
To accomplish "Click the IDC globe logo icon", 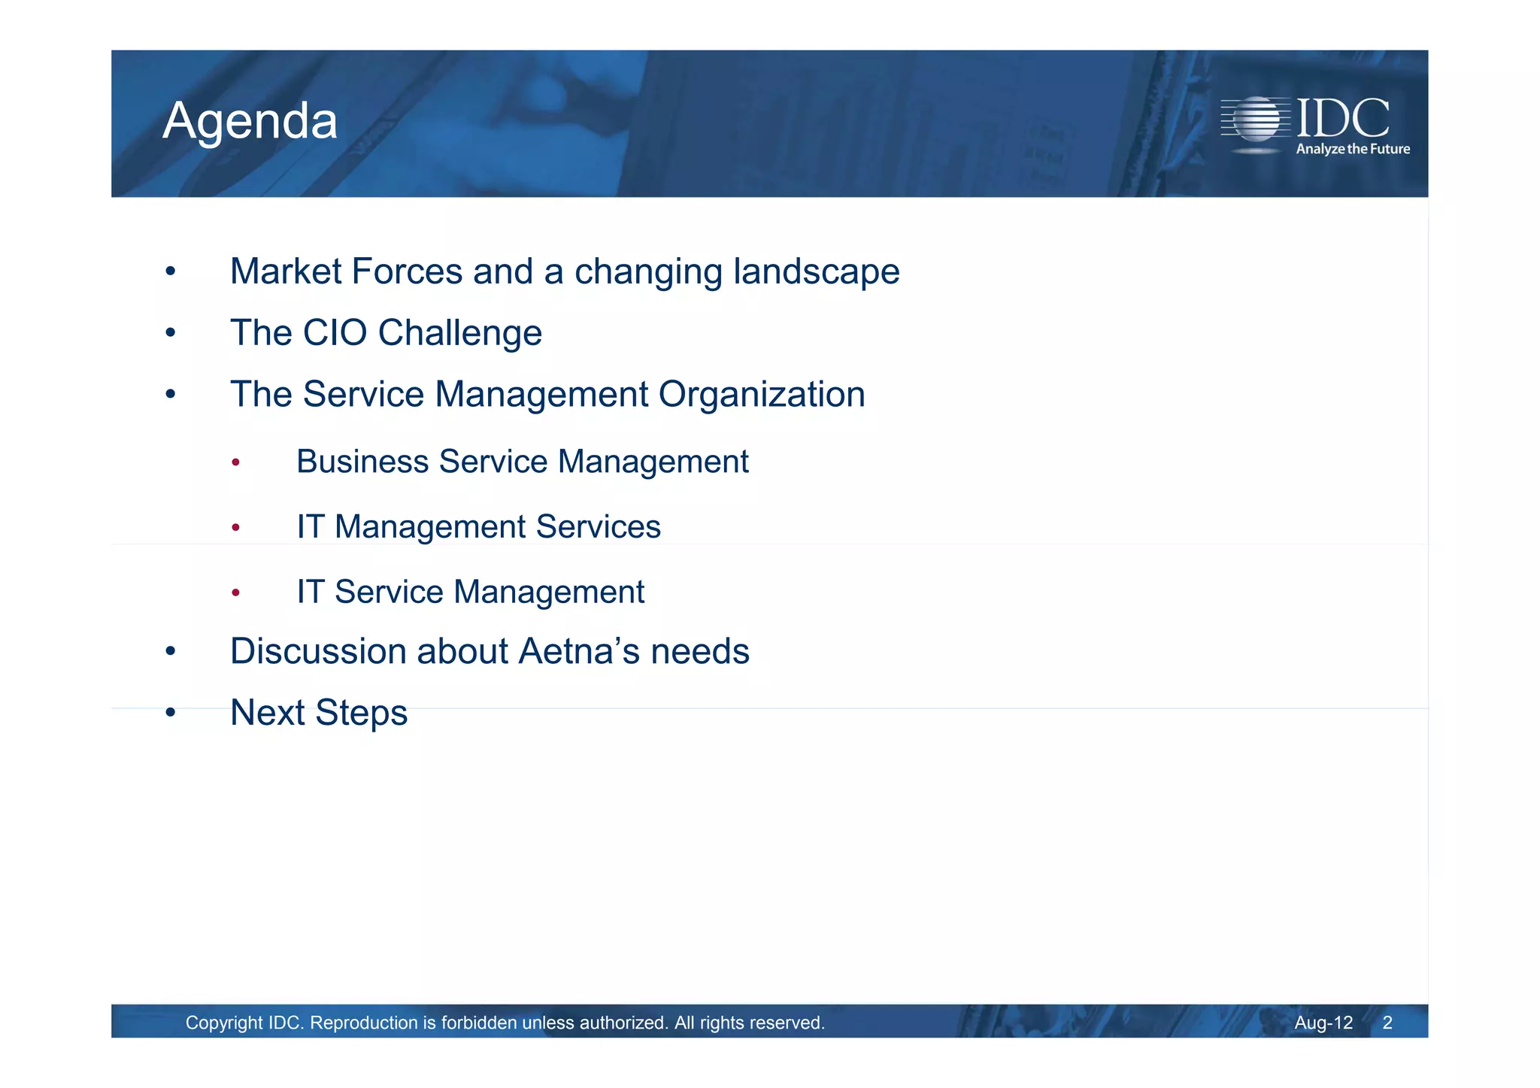I will click(1255, 120).
